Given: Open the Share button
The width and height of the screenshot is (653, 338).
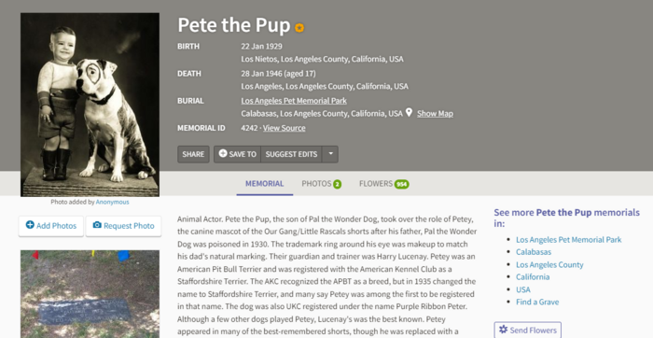Looking at the screenshot, I should (x=193, y=154).
